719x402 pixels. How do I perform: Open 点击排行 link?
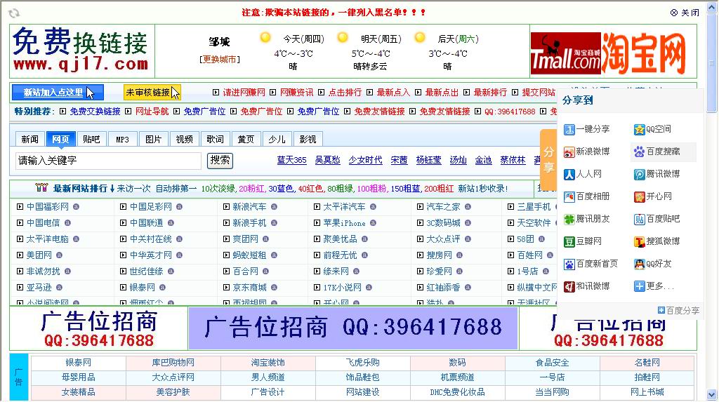345,93
